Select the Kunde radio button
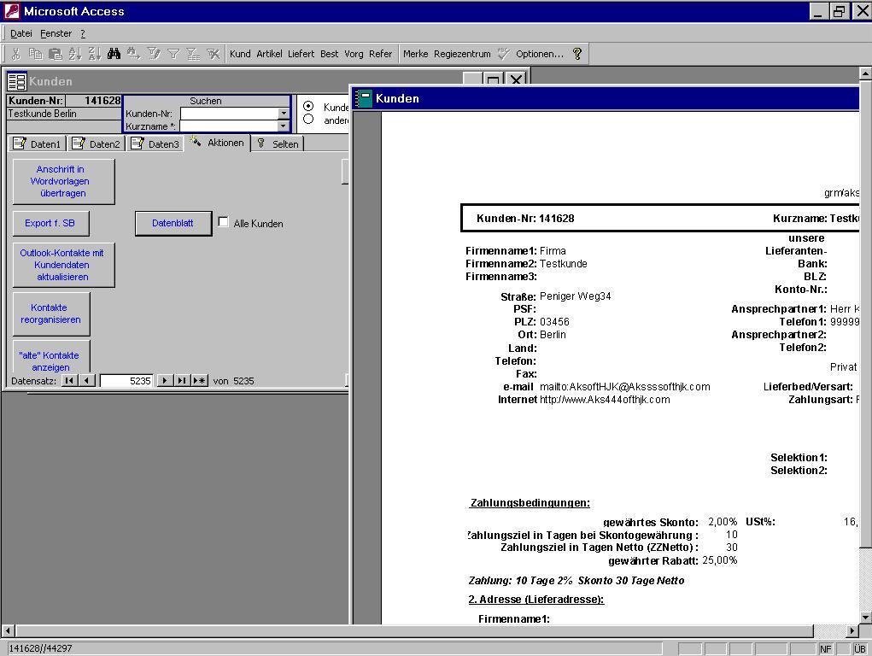872x656 pixels. 308,107
